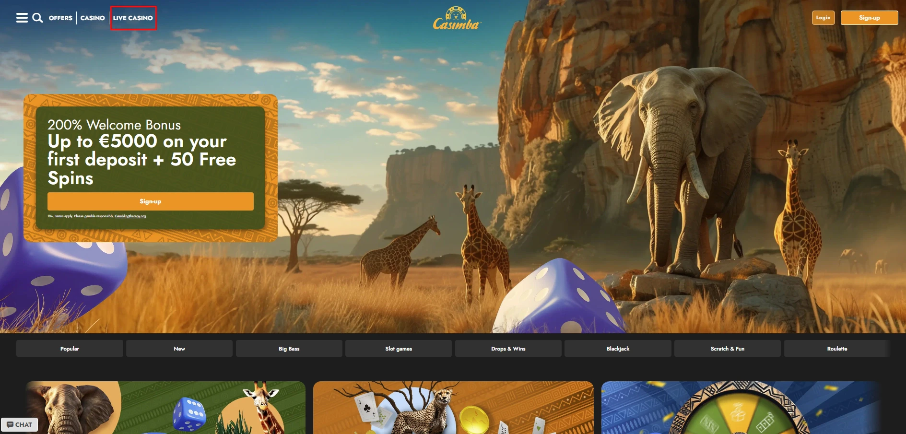
Task: Open the hamburger menu icon
Action: [x=22, y=18]
